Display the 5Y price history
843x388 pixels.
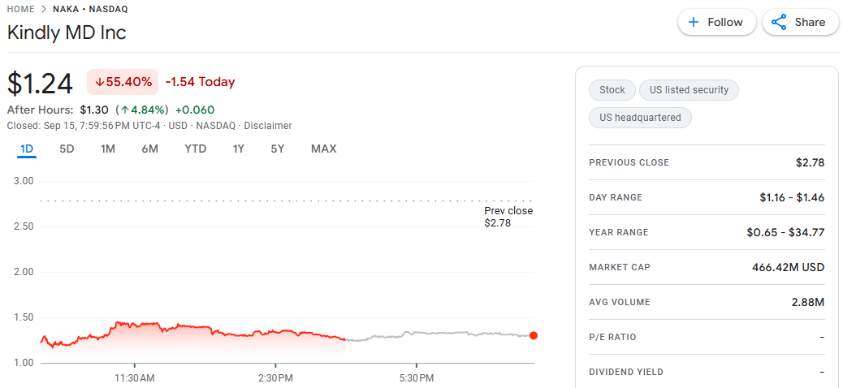click(x=278, y=149)
